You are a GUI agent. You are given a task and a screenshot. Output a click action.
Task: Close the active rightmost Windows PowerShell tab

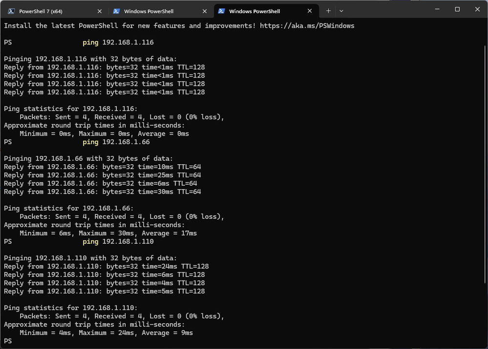(310, 11)
